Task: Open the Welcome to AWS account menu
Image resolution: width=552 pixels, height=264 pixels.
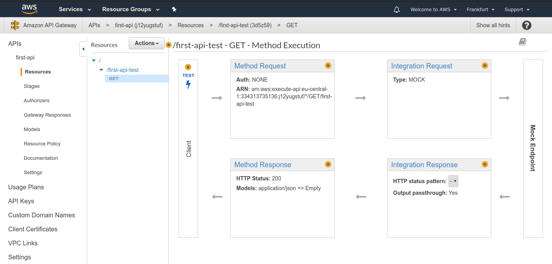Action: tap(434, 10)
